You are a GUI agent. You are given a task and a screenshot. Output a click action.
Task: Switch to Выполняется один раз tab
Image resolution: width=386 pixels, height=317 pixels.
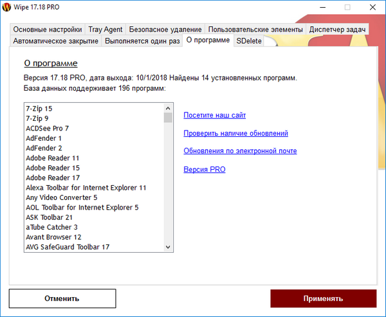coord(142,41)
